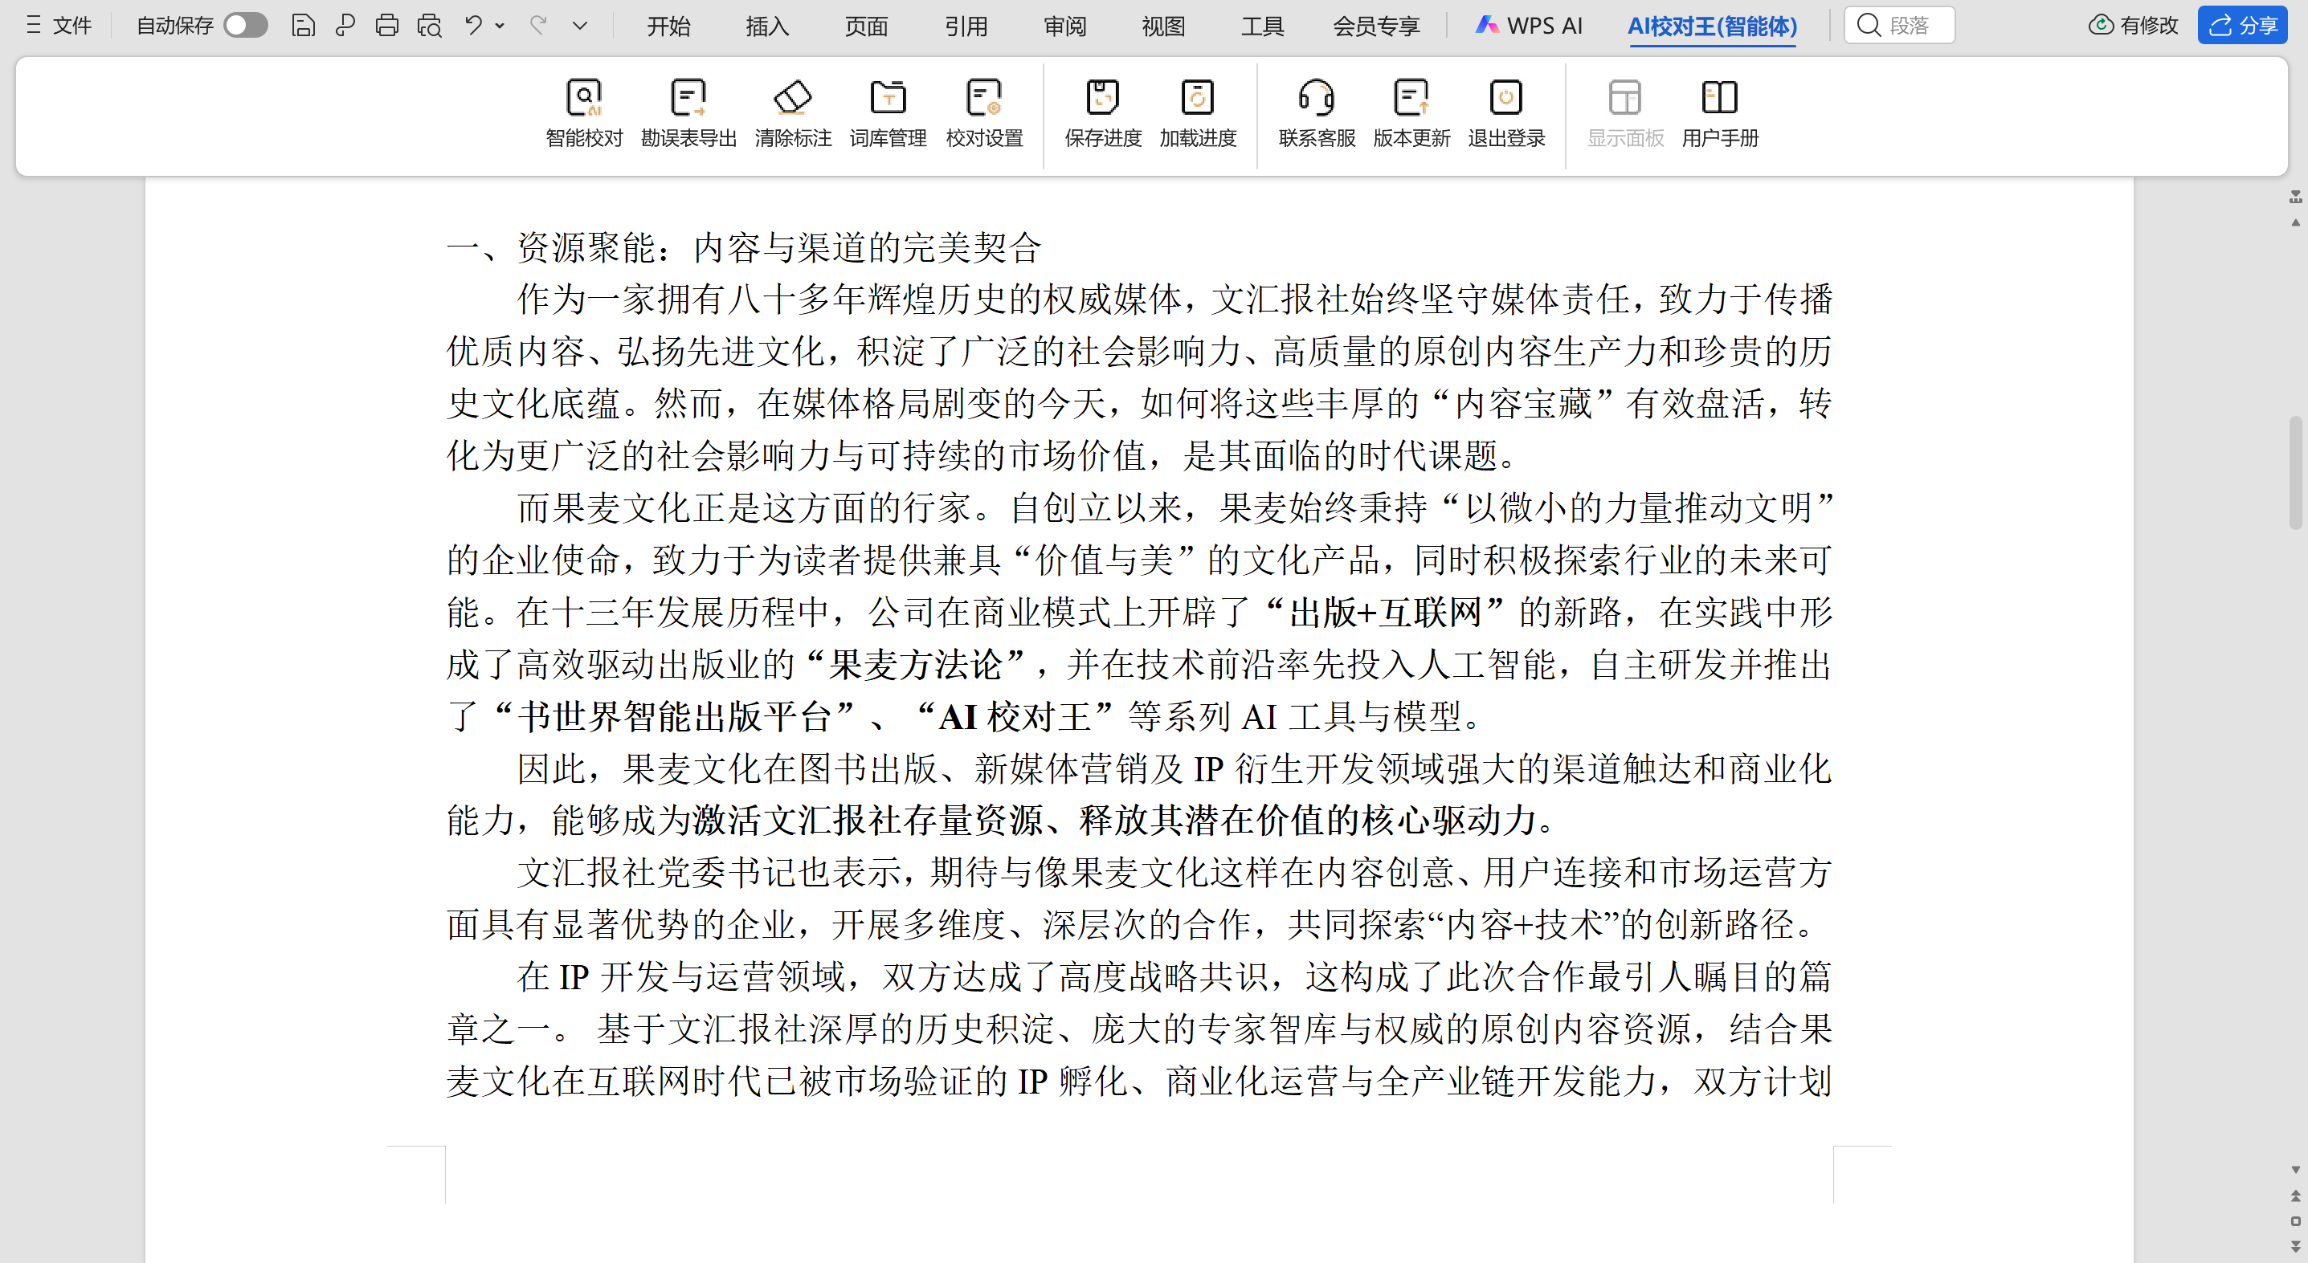
Task: Open 校对设置 proofreading settings
Action: tap(984, 98)
